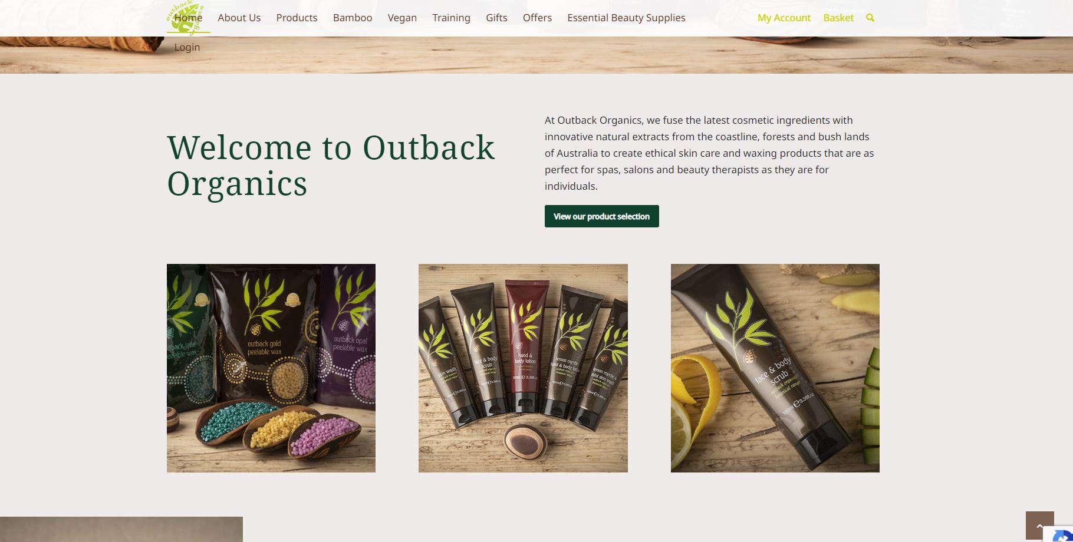Click the Login link
The image size is (1073, 542).
point(187,47)
